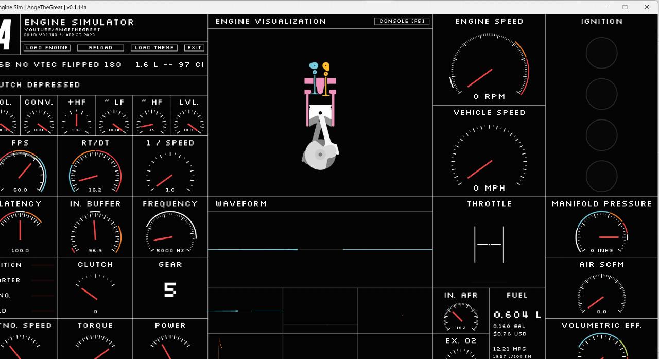Click the ~ HF audio gauge
Viewport: 659px width, 359px height.
coord(151,121)
